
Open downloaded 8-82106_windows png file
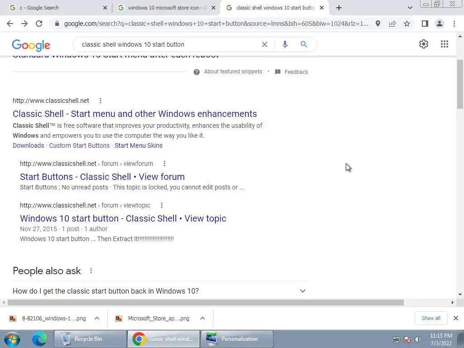54,319
